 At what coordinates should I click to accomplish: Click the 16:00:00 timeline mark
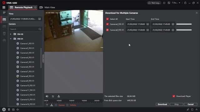click(x=72, y=100)
